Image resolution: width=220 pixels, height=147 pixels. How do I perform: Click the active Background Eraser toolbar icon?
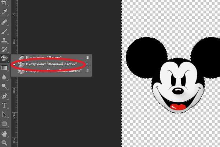[x=4, y=58]
